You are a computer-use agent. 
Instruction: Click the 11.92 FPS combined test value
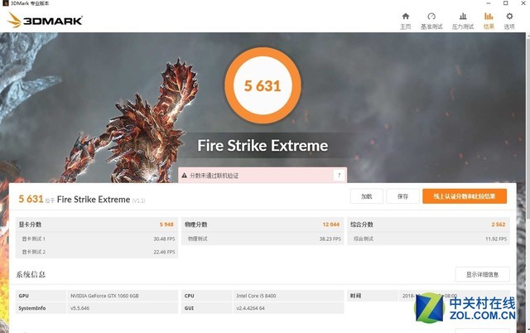(x=496, y=239)
